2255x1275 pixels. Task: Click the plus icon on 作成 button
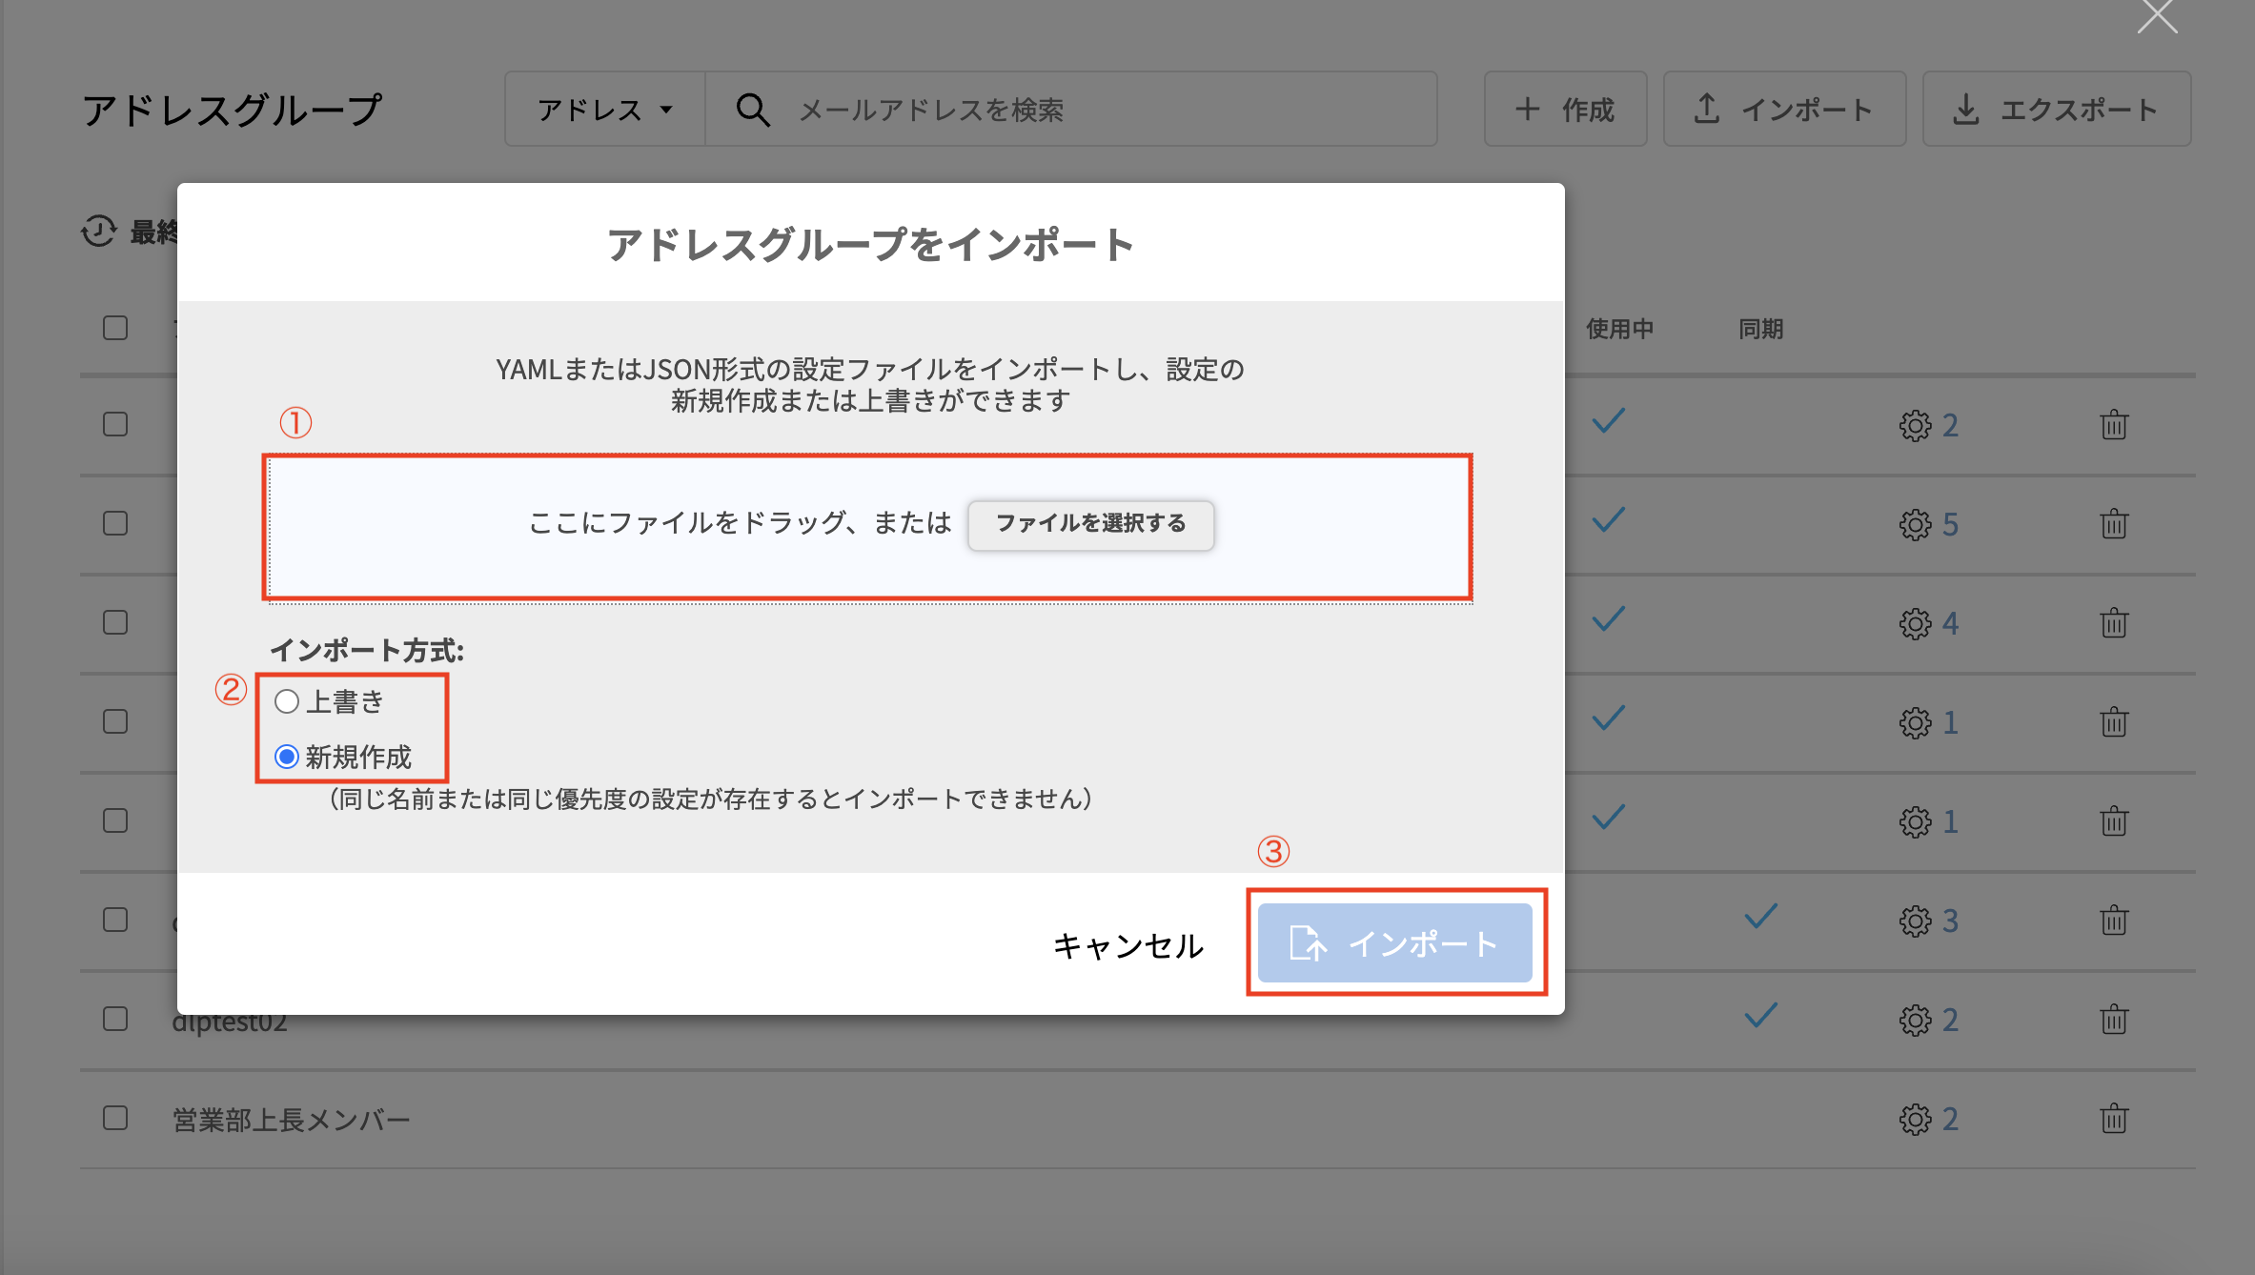(1527, 109)
